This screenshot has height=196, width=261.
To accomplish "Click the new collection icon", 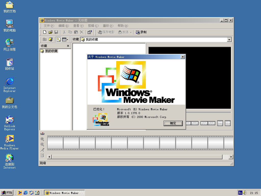I will [x=51, y=40].
